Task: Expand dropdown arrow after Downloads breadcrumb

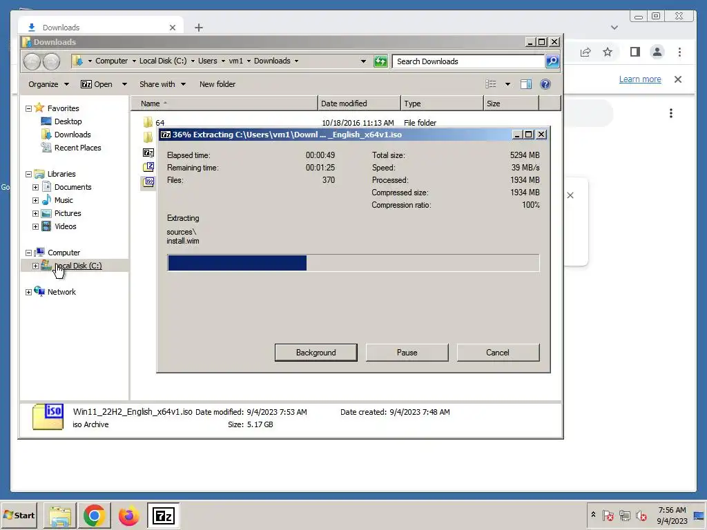Action: click(x=296, y=61)
